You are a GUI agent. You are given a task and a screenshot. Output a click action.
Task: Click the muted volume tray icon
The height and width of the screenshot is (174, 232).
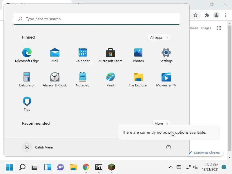pos(195,167)
